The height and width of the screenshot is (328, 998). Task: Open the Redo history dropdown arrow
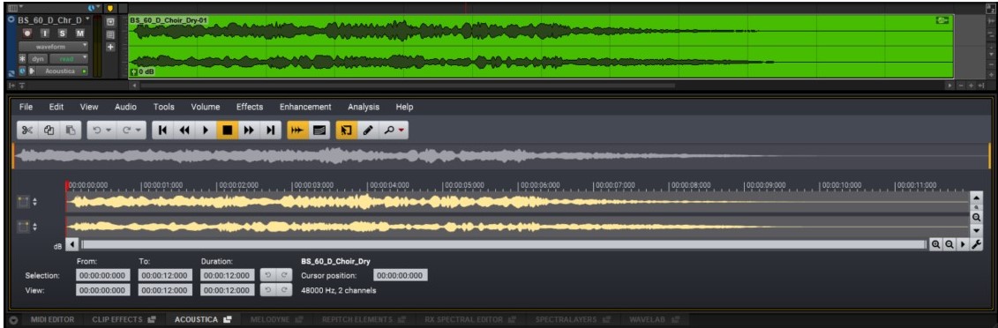[x=139, y=130]
